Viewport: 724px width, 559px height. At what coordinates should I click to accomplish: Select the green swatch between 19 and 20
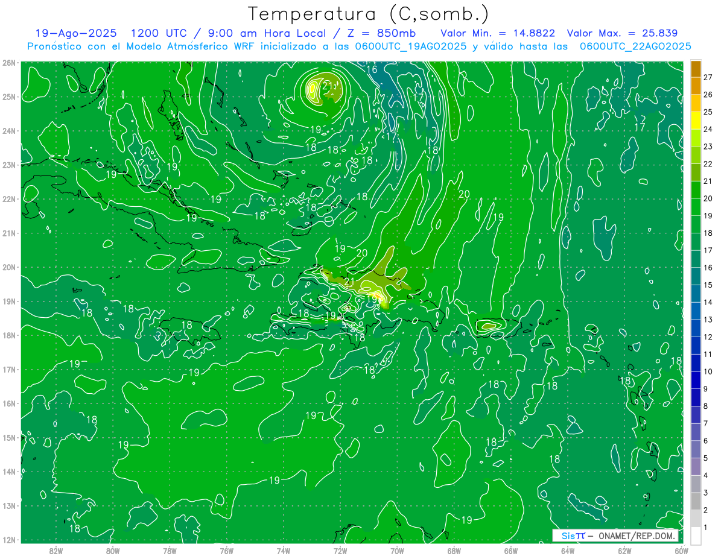[696, 207]
